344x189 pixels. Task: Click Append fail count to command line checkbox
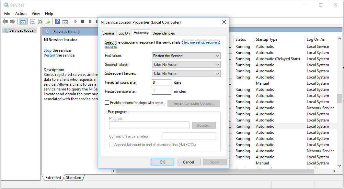coord(111,145)
